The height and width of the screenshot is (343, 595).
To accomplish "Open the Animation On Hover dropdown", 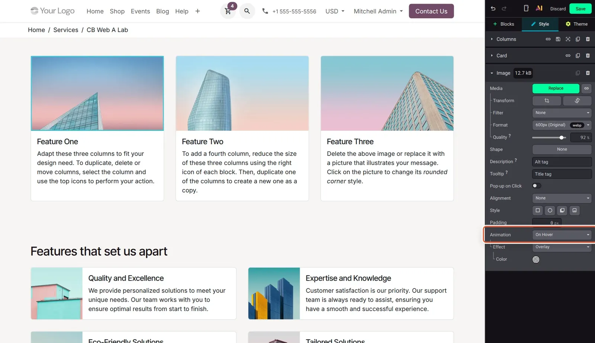I will (562, 235).
